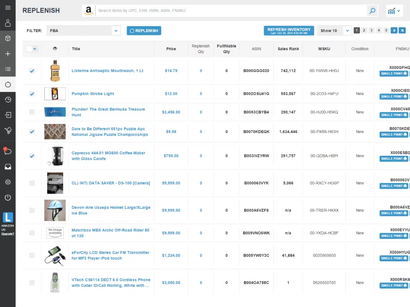Image resolution: width=410 pixels, height=307 pixels.
Task: Uncheck the Capresso Coffee Maker row checkbox
Action: pyautogui.click(x=32, y=156)
